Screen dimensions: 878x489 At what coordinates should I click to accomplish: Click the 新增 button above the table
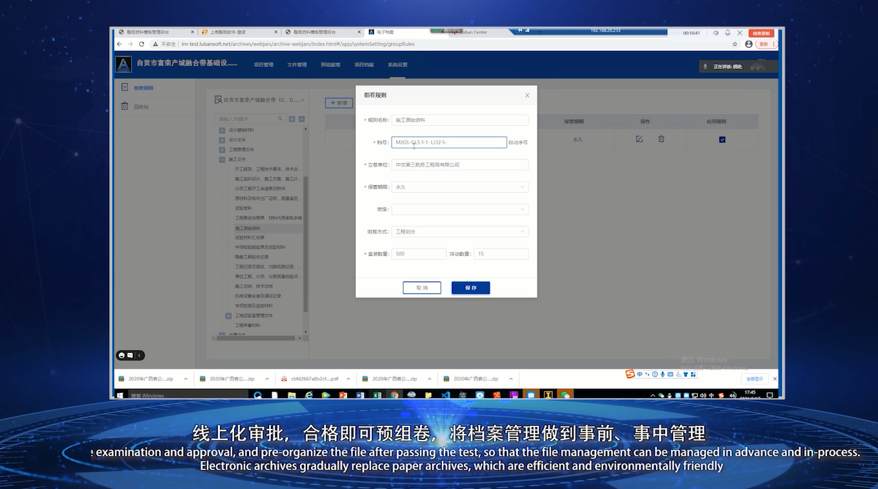[x=339, y=103]
